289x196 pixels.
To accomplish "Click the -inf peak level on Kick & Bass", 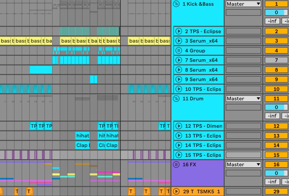I will 272,21.
